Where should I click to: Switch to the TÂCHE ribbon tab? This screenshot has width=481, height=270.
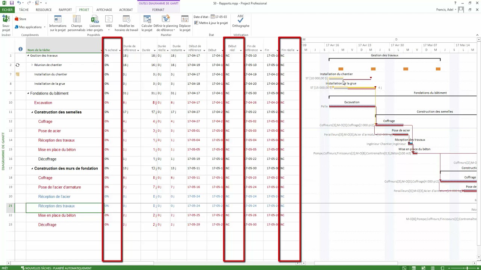[24, 10]
